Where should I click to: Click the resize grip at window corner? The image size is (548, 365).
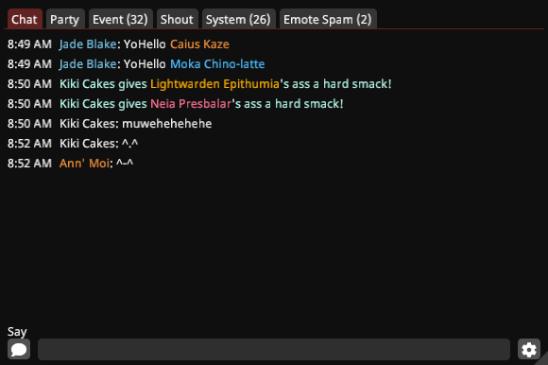pos(542,359)
